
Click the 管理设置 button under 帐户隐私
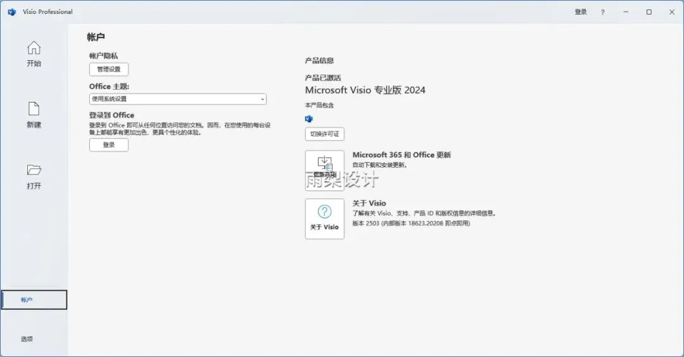point(109,69)
